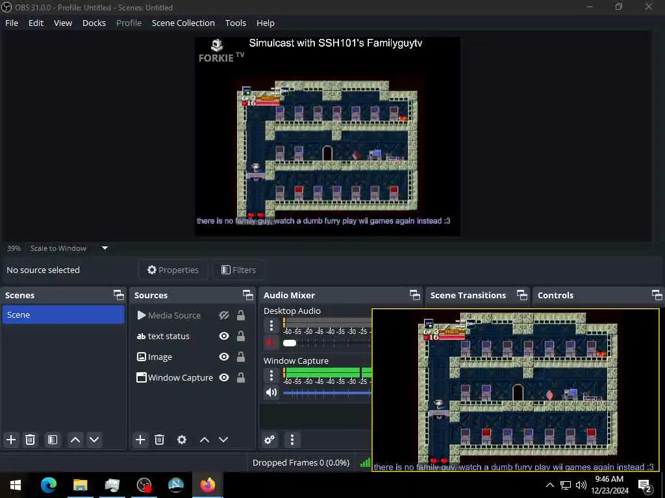Hide the Image source
This screenshot has width=665, height=498.
tap(224, 357)
